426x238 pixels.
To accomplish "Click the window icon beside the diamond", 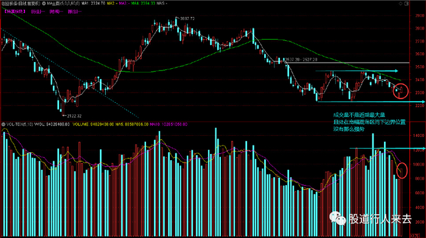I will pyautogui.click(x=407, y=4).
